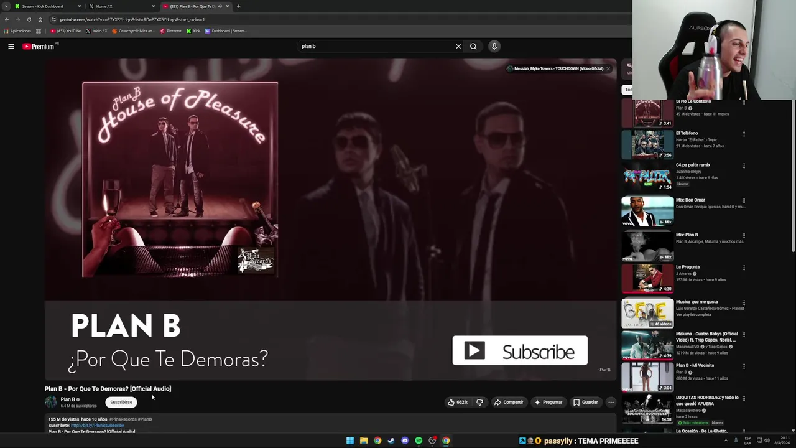Play 'La Pregunta' by J Alvarez
The height and width of the screenshot is (448, 796).
(647, 278)
